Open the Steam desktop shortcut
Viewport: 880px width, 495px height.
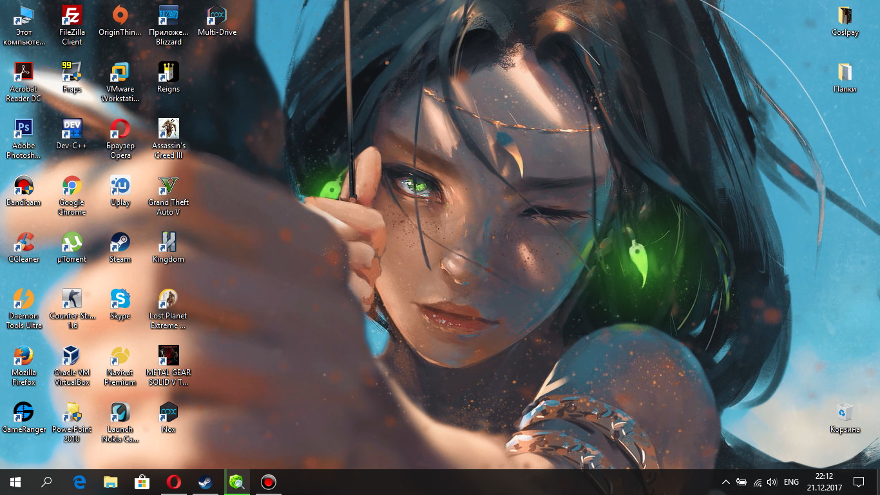[120, 248]
